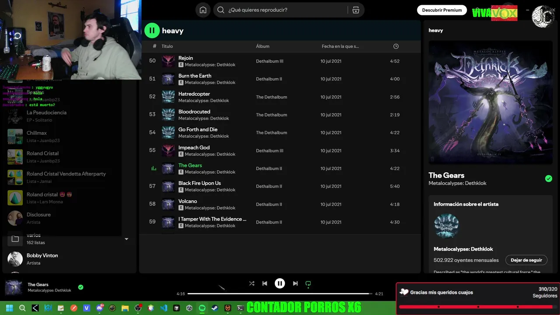Toggle the repeat mode button
The width and height of the screenshot is (560, 315).
click(x=308, y=283)
